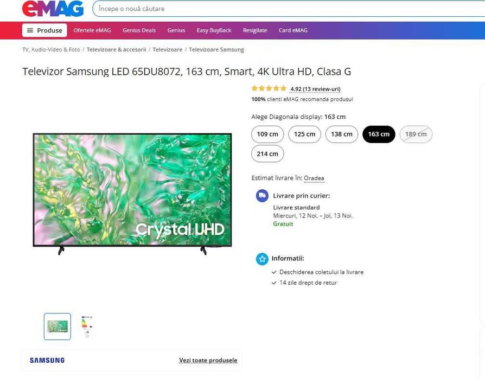Change delivery city Oradea
This screenshot has height=379, width=485.
point(314,178)
